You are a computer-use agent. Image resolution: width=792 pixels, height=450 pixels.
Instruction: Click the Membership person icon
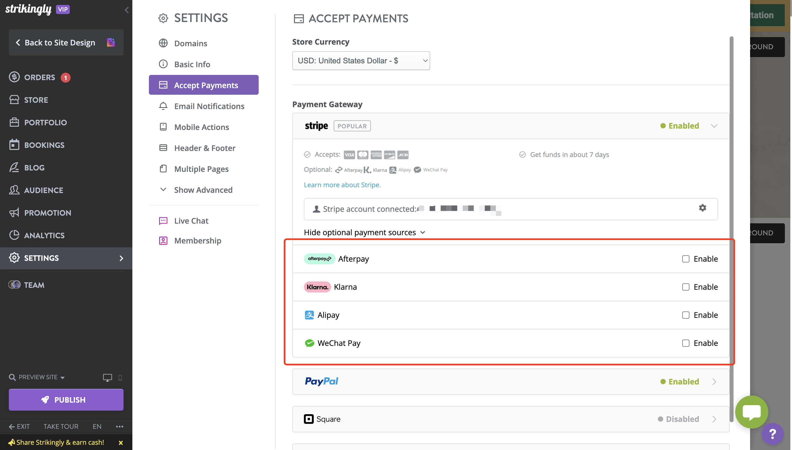[163, 240]
